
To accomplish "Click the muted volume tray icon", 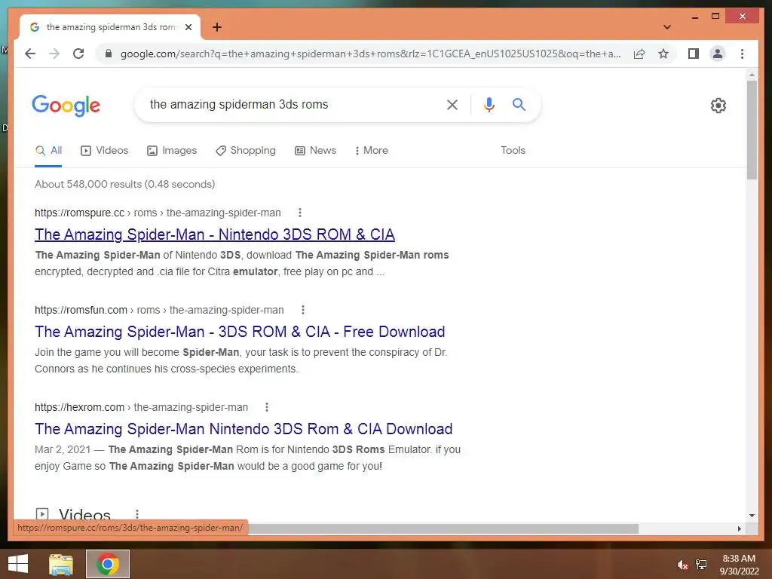I will point(682,565).
